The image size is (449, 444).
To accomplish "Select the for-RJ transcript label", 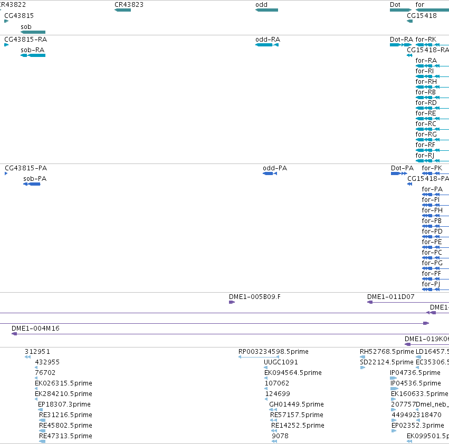I will pos(425,156).
